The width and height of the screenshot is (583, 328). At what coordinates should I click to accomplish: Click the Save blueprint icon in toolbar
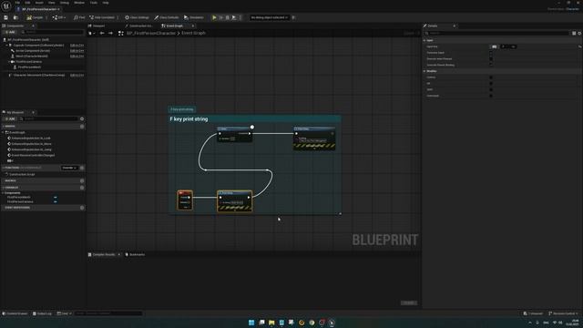[6, 17]
